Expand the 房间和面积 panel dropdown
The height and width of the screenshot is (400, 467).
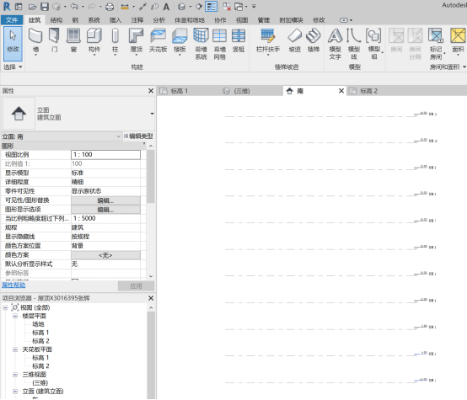pyautogui.click(x=464, y=67)
